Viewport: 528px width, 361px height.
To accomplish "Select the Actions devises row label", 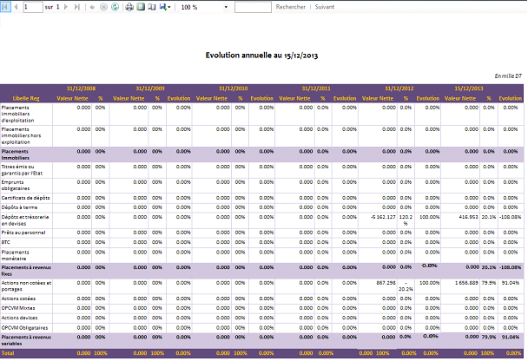I will pos(19,318).
